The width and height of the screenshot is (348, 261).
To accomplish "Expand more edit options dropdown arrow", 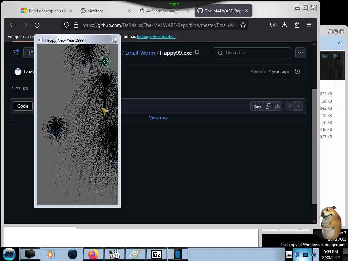I will pyautogui.click(x=299, y=106).
